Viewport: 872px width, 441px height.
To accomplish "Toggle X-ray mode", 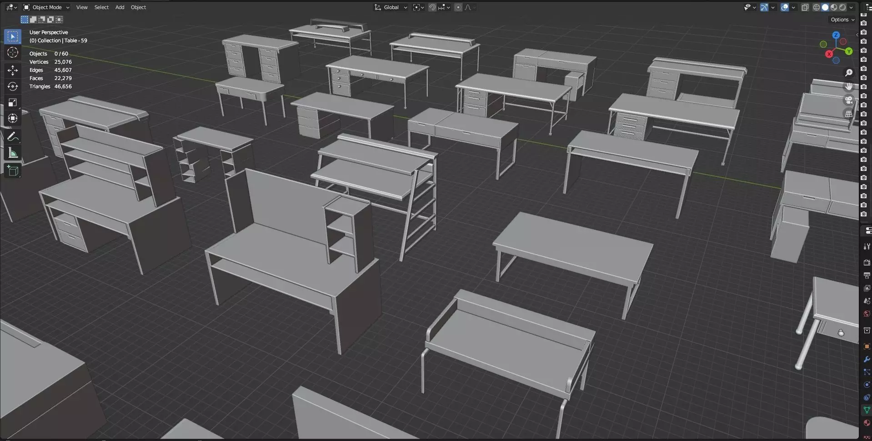I will point(805,7).
